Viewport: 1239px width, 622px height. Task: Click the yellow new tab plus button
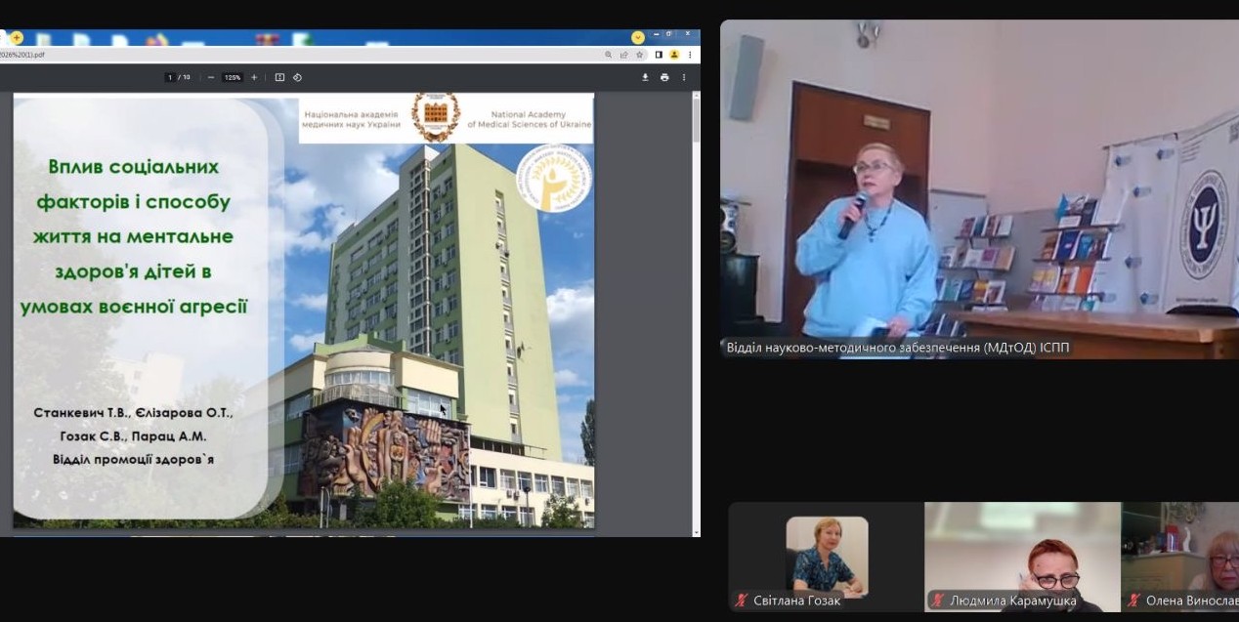click(17, 37)
